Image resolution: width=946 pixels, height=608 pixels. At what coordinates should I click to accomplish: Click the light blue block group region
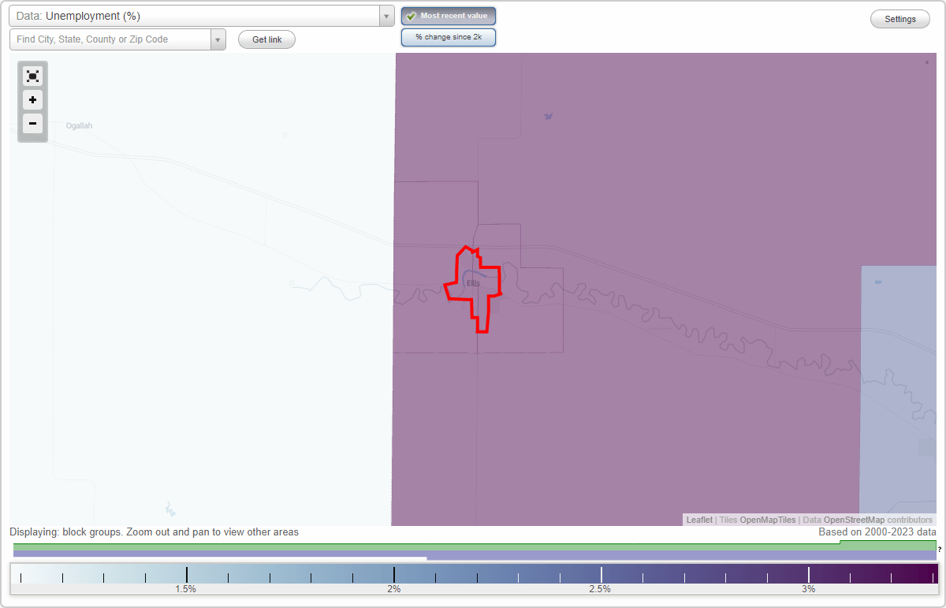[897, 394]
